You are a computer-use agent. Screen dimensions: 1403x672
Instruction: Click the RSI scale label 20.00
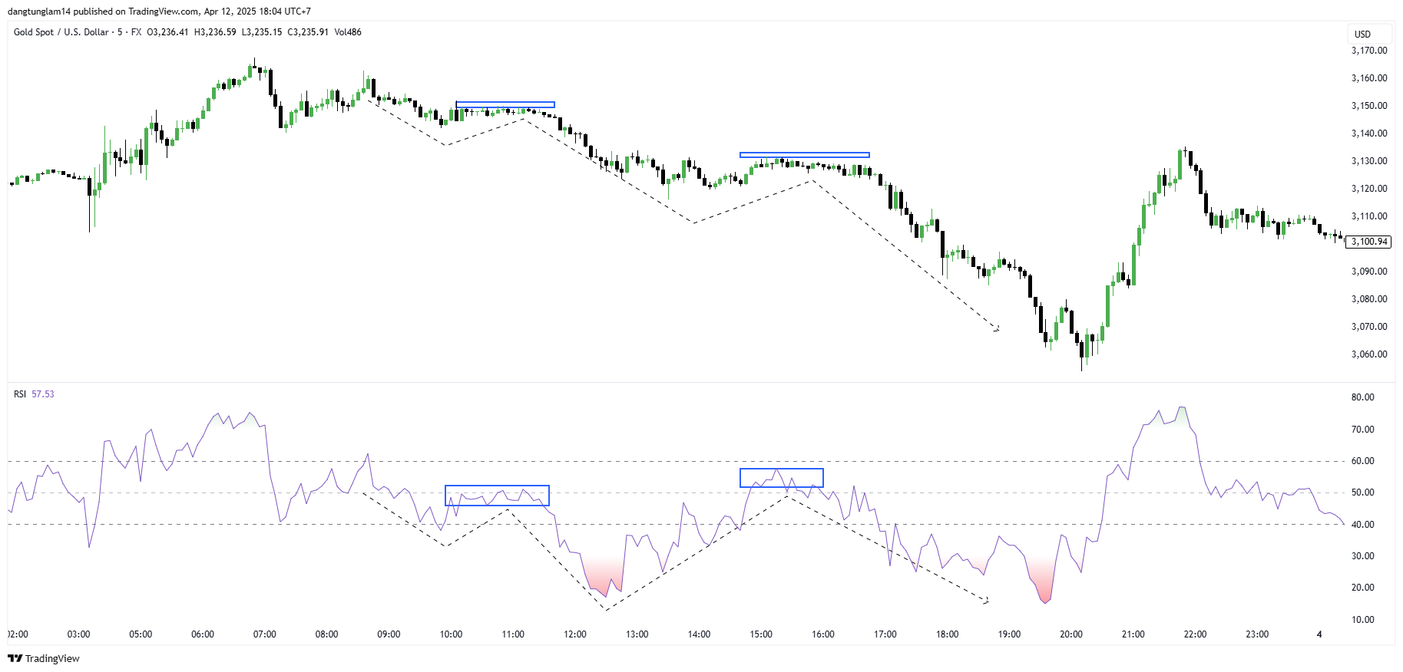click(1363, 588)
